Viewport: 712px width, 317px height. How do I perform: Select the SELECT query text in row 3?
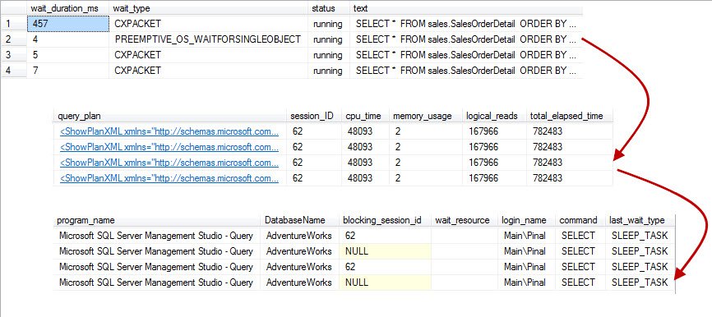tap(465, 55)
